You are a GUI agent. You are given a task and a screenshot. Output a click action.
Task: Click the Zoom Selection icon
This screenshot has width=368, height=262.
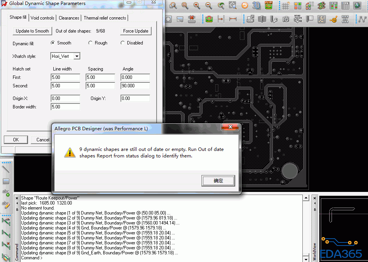(x=233, y=6)
